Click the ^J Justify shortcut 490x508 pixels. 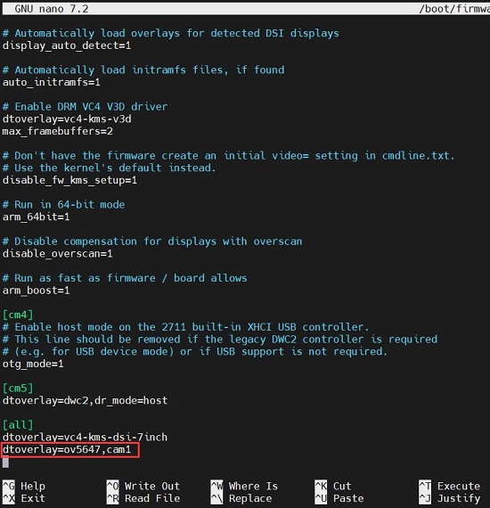click(x=450, y=498)
